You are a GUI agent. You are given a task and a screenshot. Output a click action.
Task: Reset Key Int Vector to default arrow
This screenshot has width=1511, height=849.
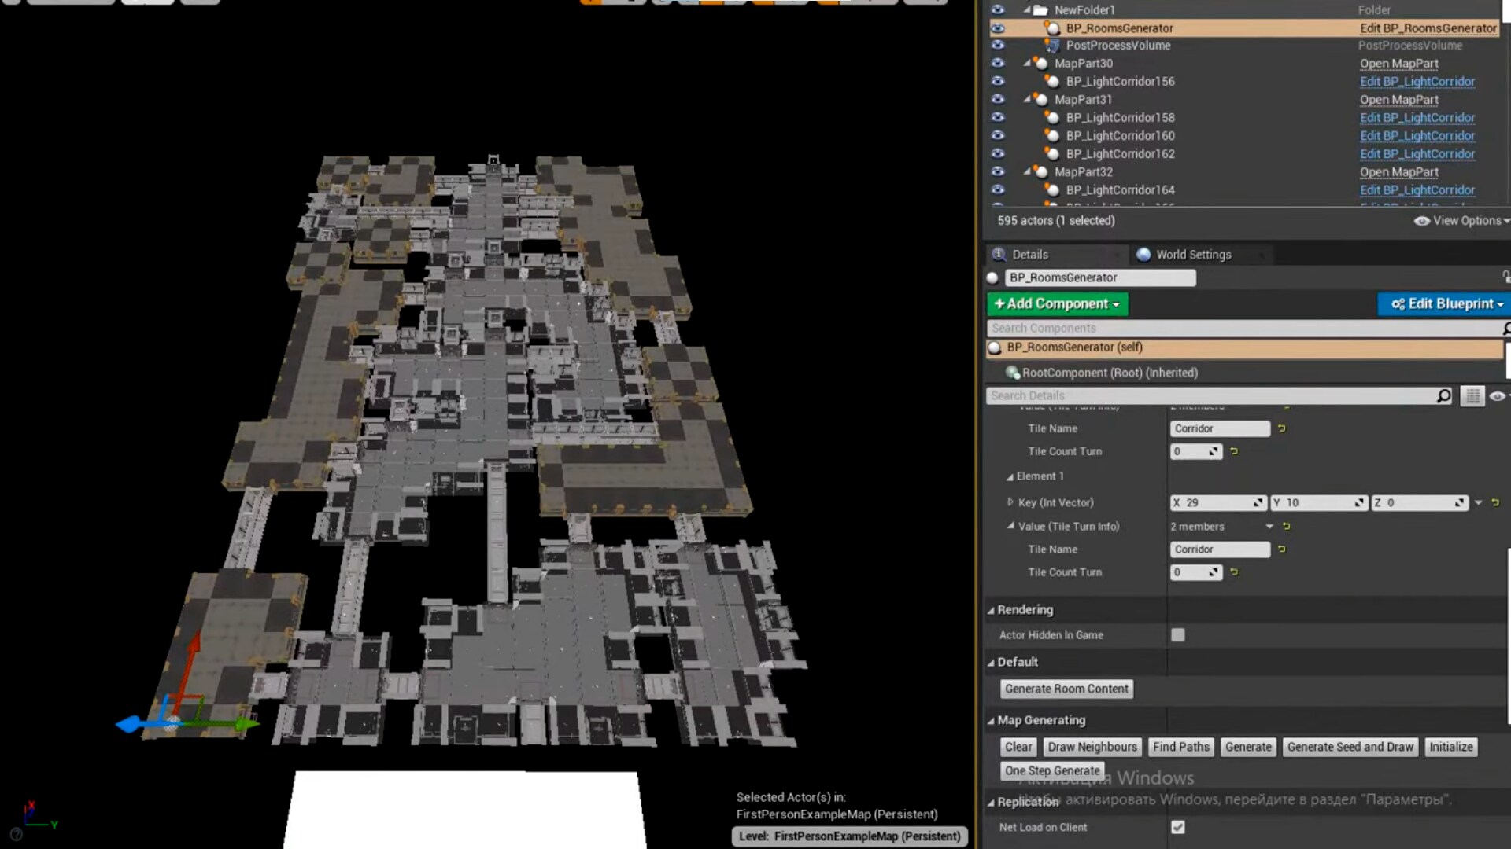click(1495, 502)
